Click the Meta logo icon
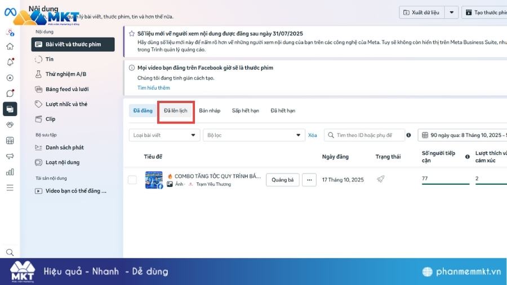This screenshot has width=507, height=285. [10, 12]
